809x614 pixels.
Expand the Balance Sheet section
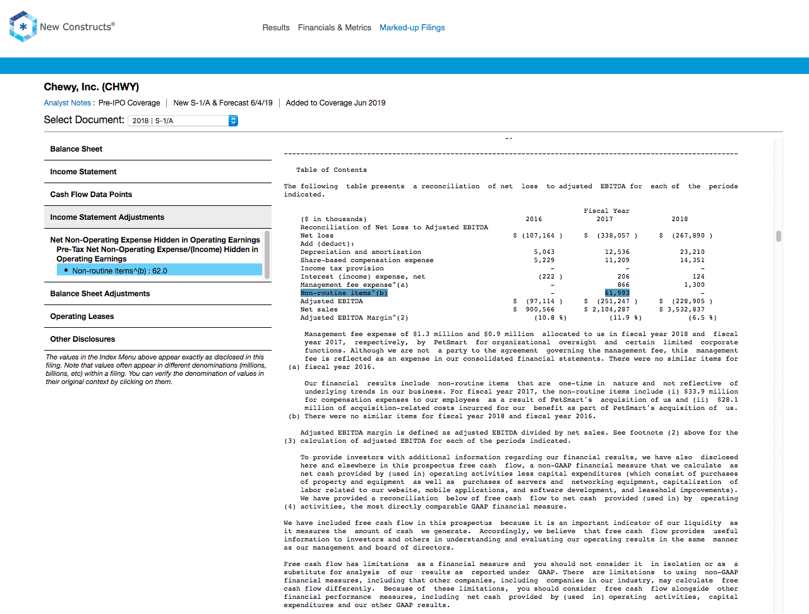pos(158,149)
